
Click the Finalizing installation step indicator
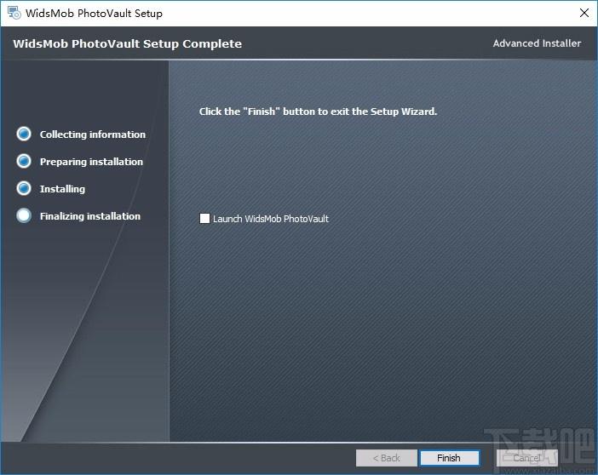coord(24,215)
